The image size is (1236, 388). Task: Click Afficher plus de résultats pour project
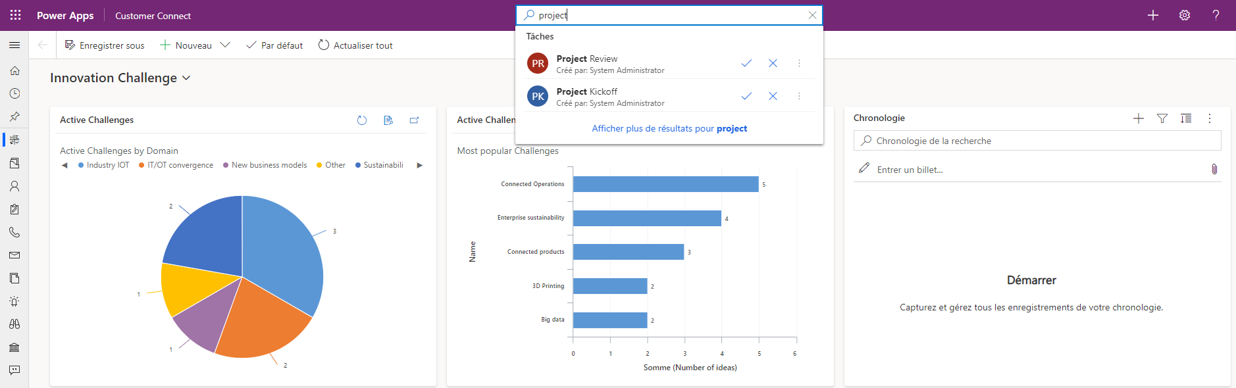(669, 128)
